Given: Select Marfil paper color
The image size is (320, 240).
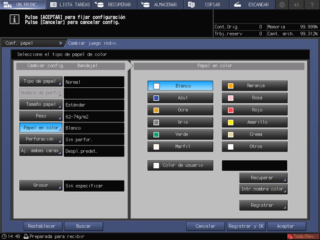Looking at the screenshot, I should click(180, 147).
